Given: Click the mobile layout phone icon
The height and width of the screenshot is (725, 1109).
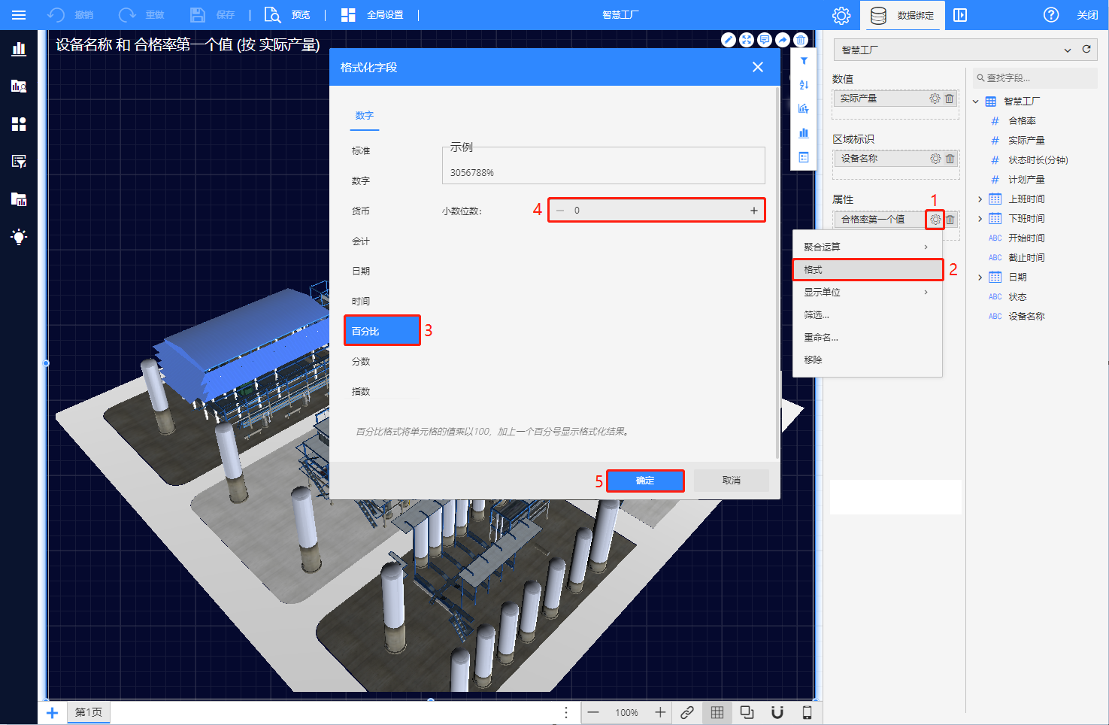Looking at the screenshot, I should [x=807, y=712].
